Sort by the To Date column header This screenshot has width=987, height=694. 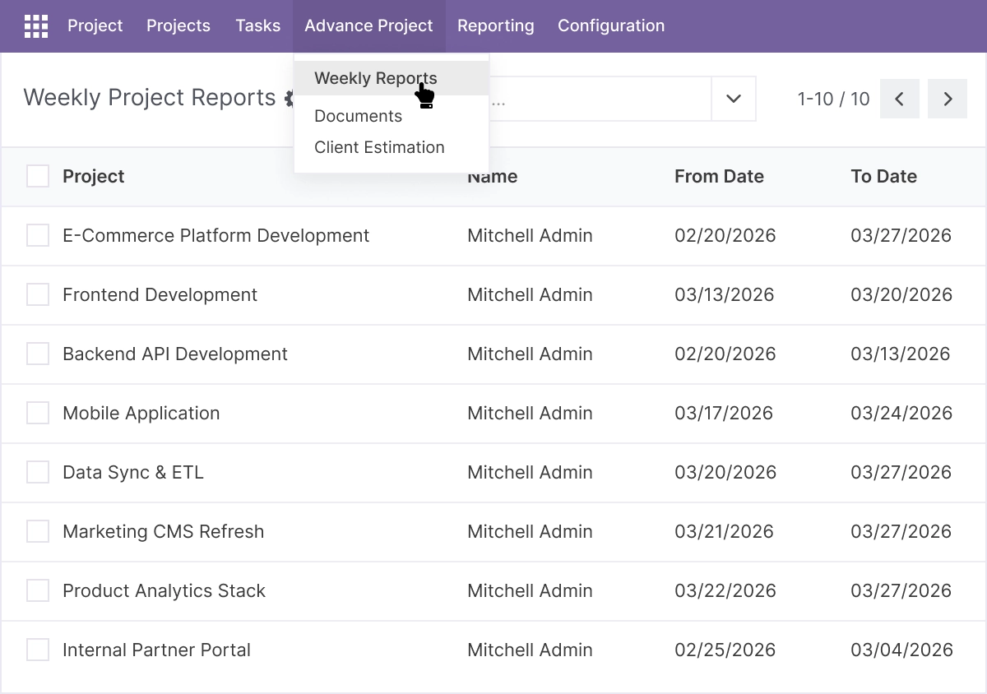click(883, 176)
